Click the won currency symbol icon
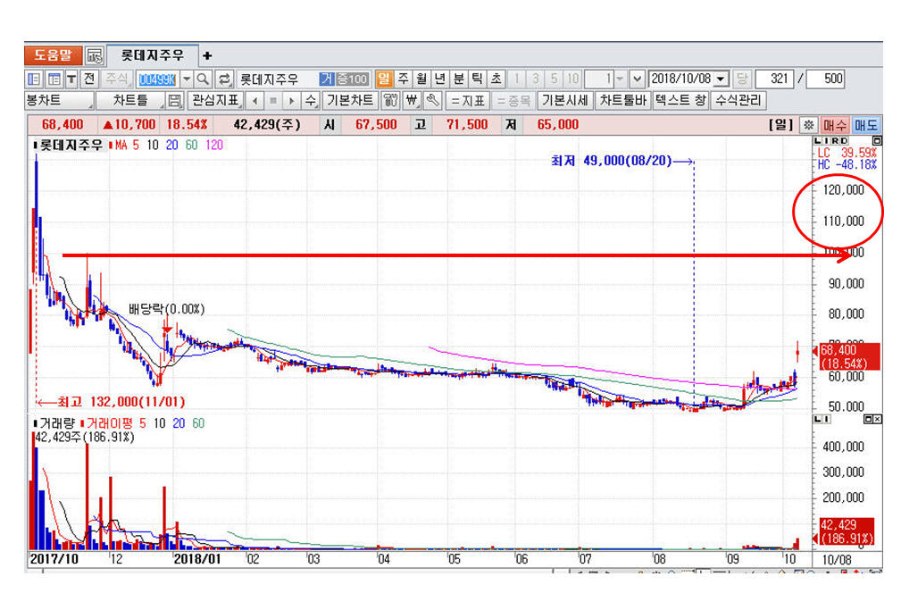The width and height of the screenshot is (901, 610). point(412,100)
